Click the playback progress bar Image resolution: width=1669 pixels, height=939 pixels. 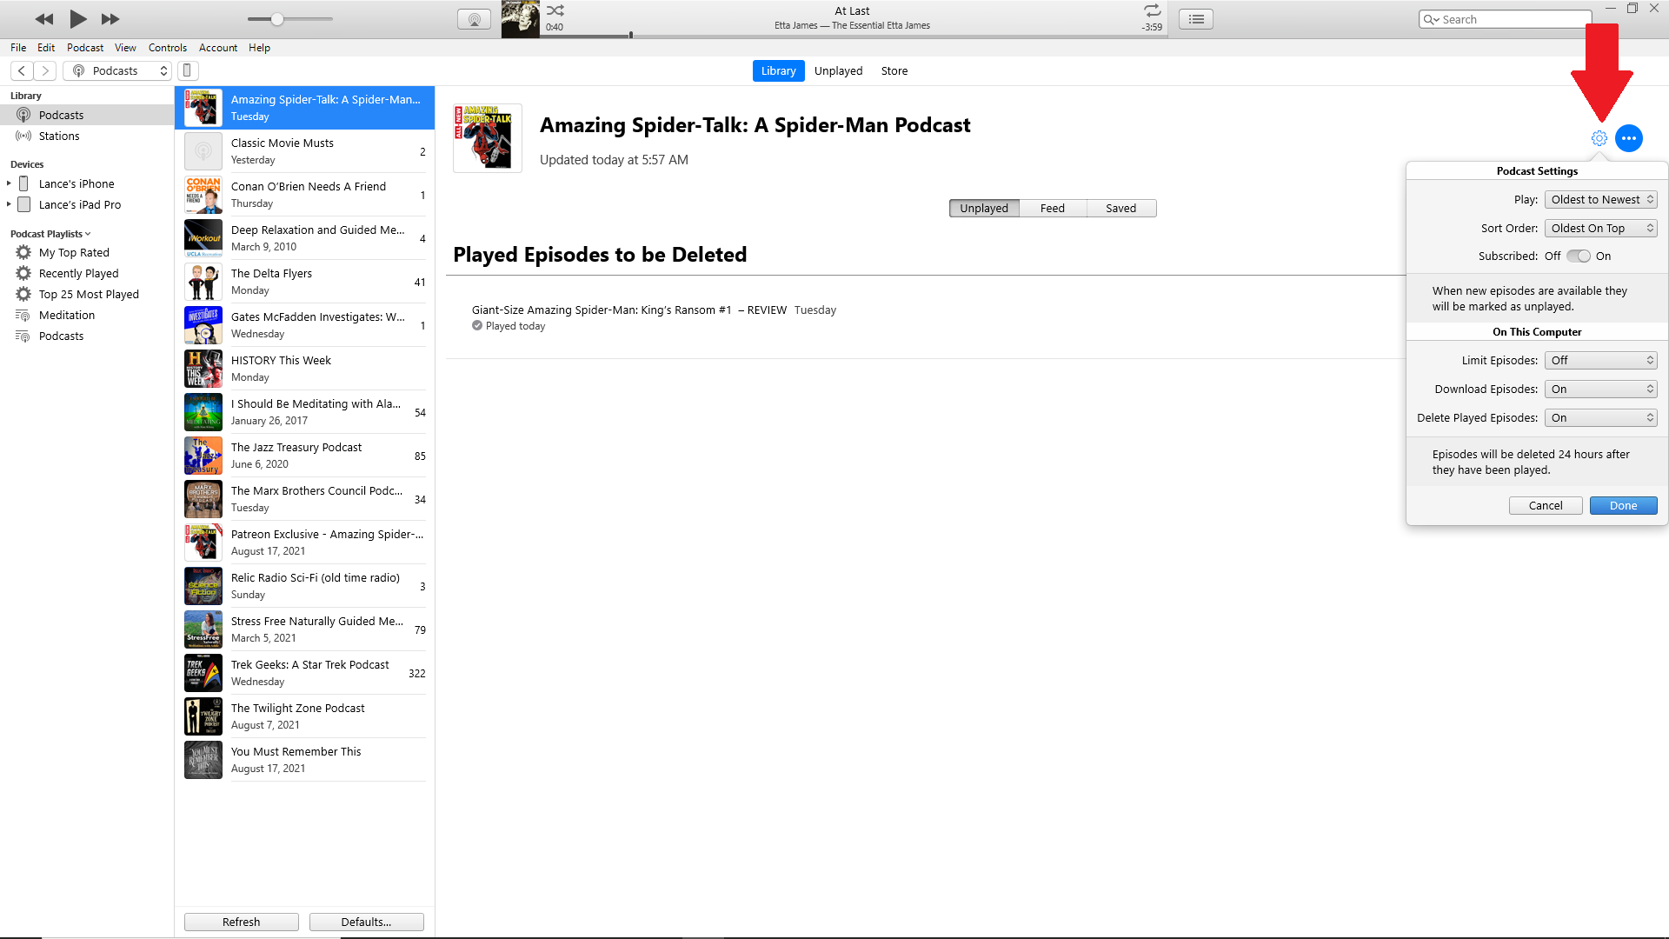[x=852, y=36]
